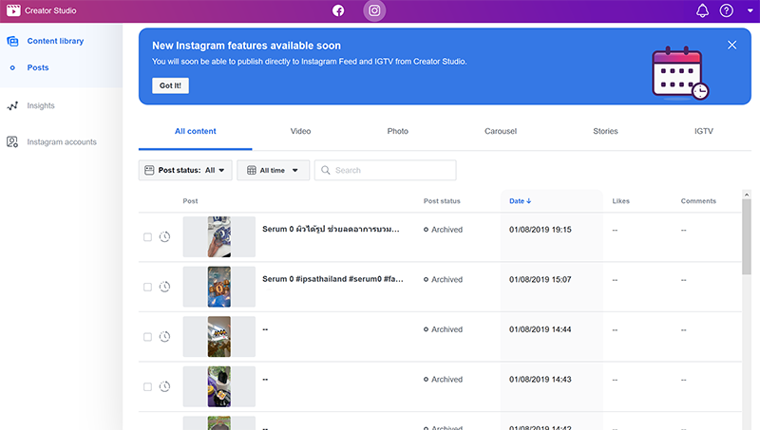Click Archived status on 19:15 row
The height and width of the screenshot is (430, 760).
[443, 230]
